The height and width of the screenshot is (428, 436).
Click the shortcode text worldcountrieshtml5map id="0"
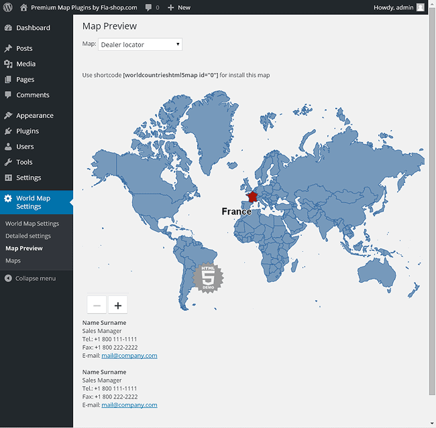170,75
